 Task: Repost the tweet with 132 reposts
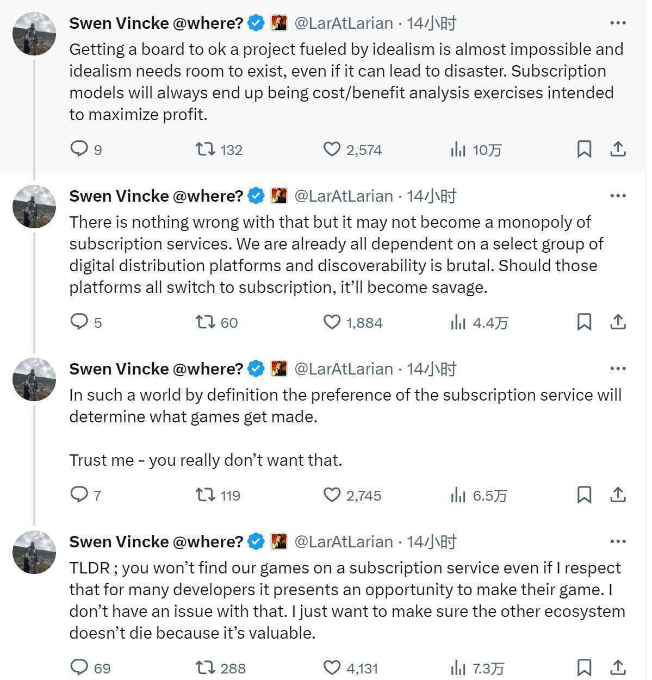point(206,148)
